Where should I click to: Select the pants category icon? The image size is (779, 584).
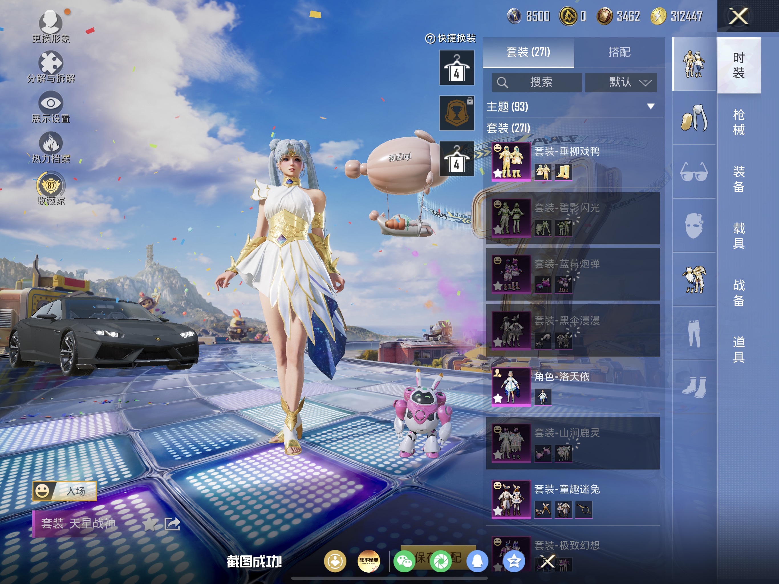pos(694,334)
